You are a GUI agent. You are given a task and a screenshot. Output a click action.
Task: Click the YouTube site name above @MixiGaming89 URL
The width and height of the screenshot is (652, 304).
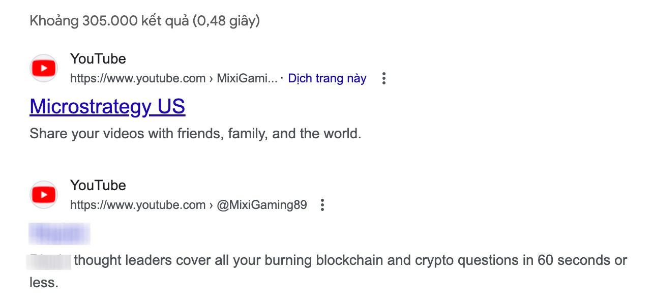pos(98,186)
